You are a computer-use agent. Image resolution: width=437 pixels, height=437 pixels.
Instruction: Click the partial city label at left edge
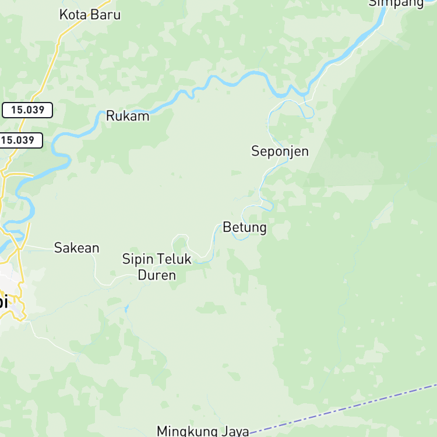click(x=3, y=302)
